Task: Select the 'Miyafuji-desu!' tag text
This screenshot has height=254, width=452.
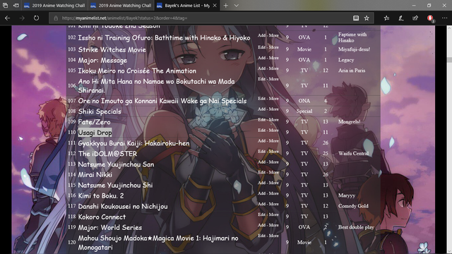Action: point(354,49)
